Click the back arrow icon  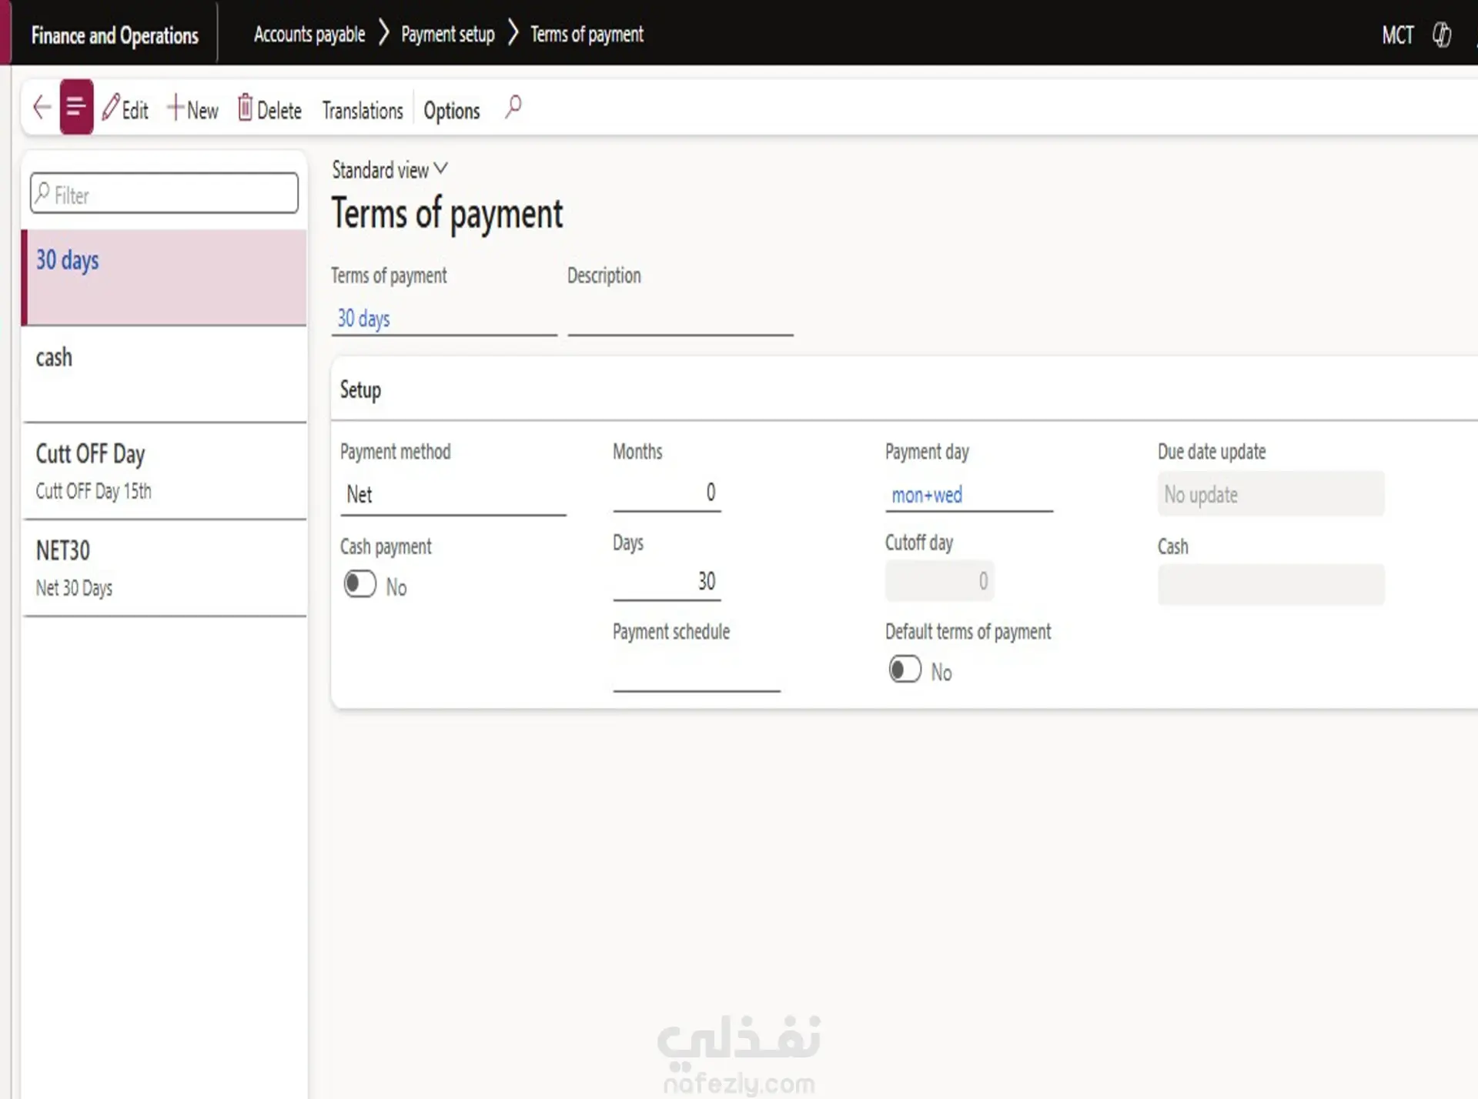(x=42, y=108)
